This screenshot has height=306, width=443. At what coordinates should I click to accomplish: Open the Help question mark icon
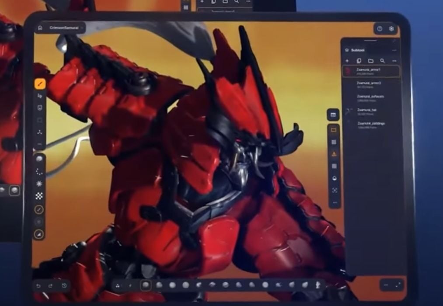(380, 28)
